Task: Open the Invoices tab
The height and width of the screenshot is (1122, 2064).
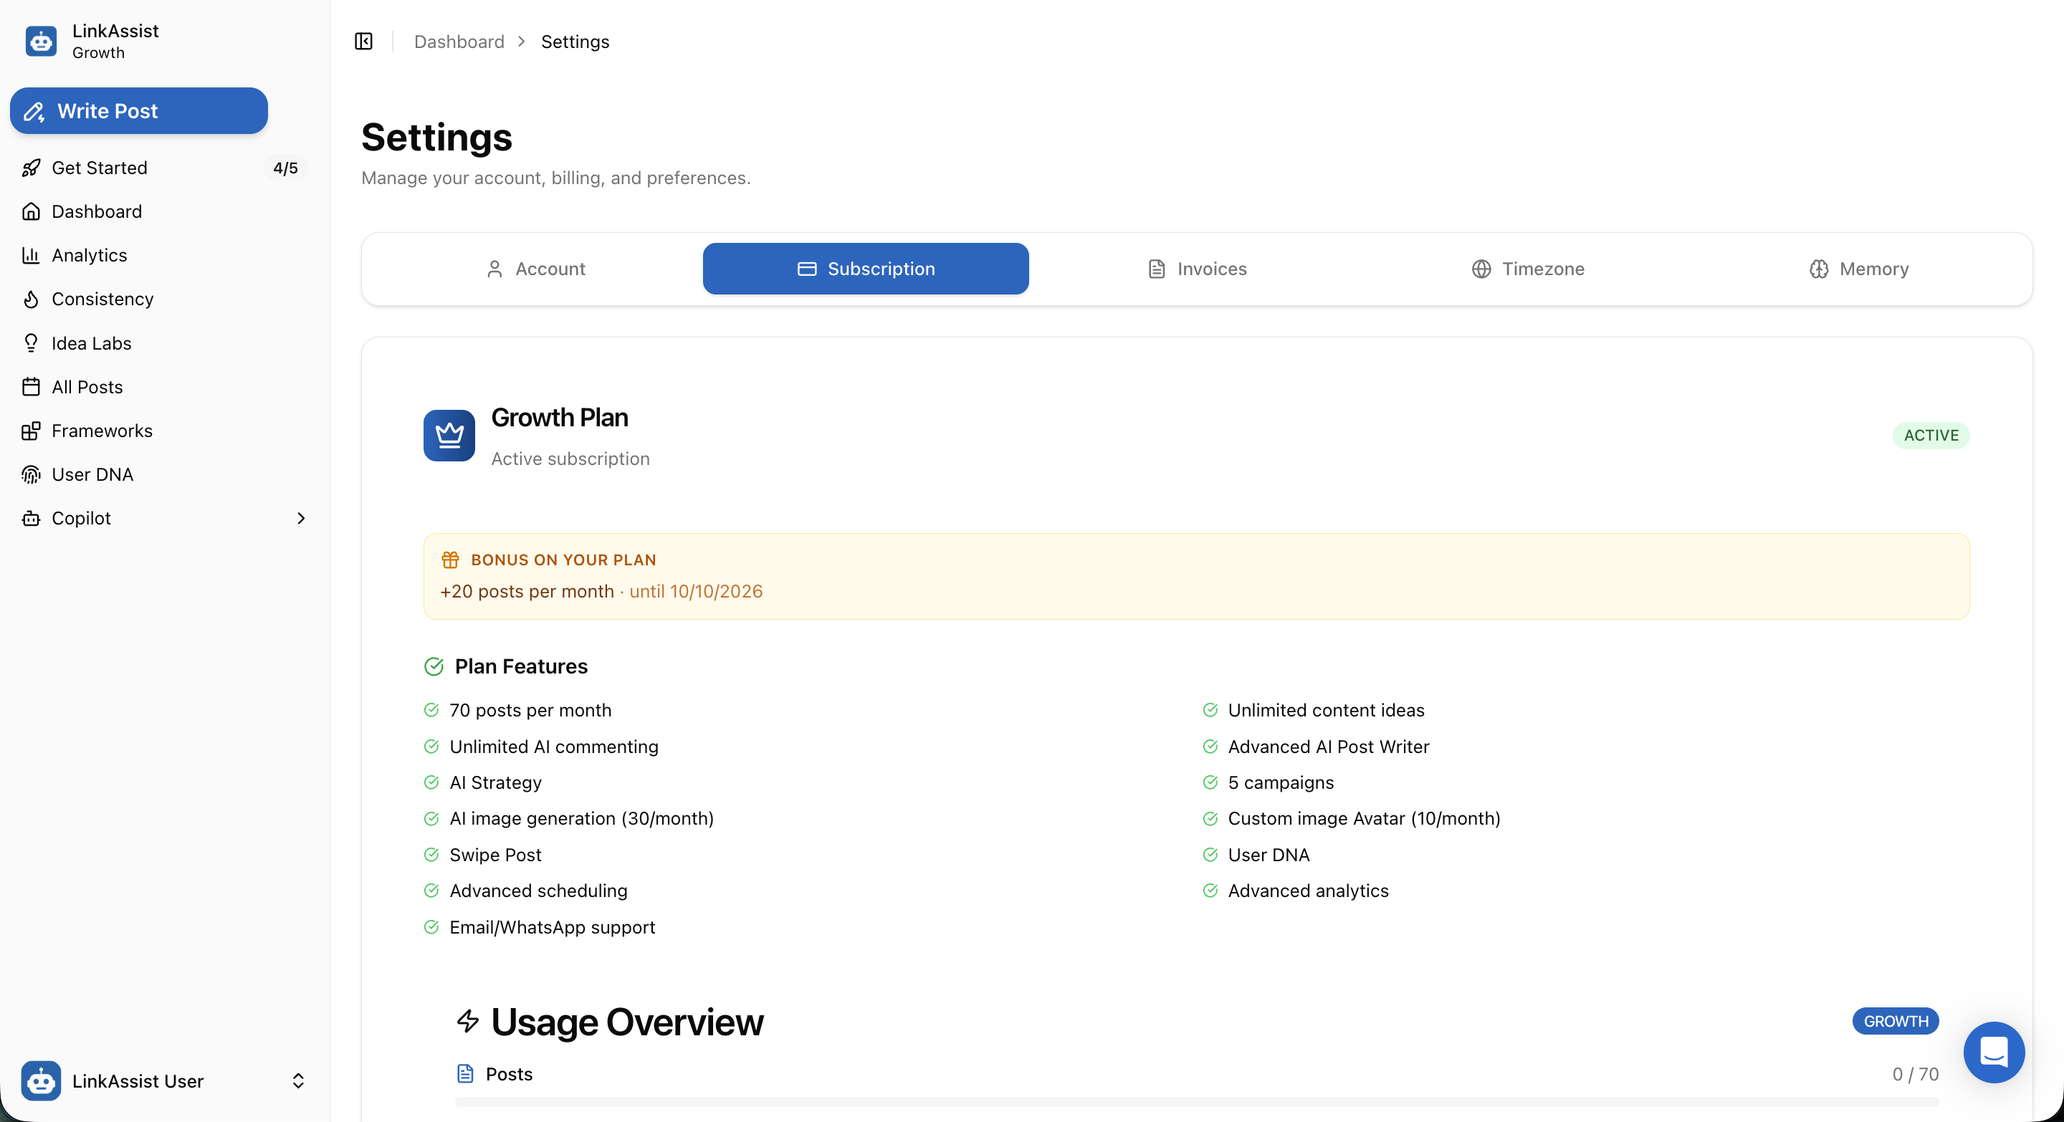Action: click(1197, 268)
